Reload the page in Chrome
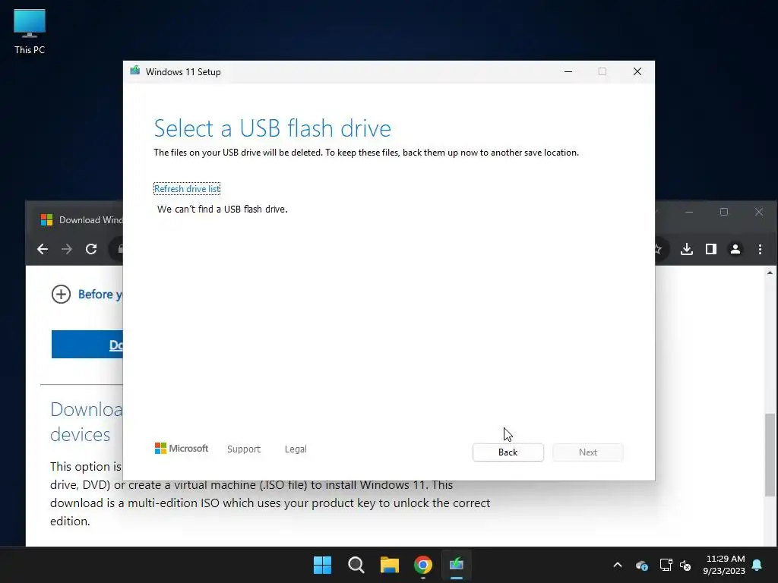The image size is (778, 583). coord(91,249)
